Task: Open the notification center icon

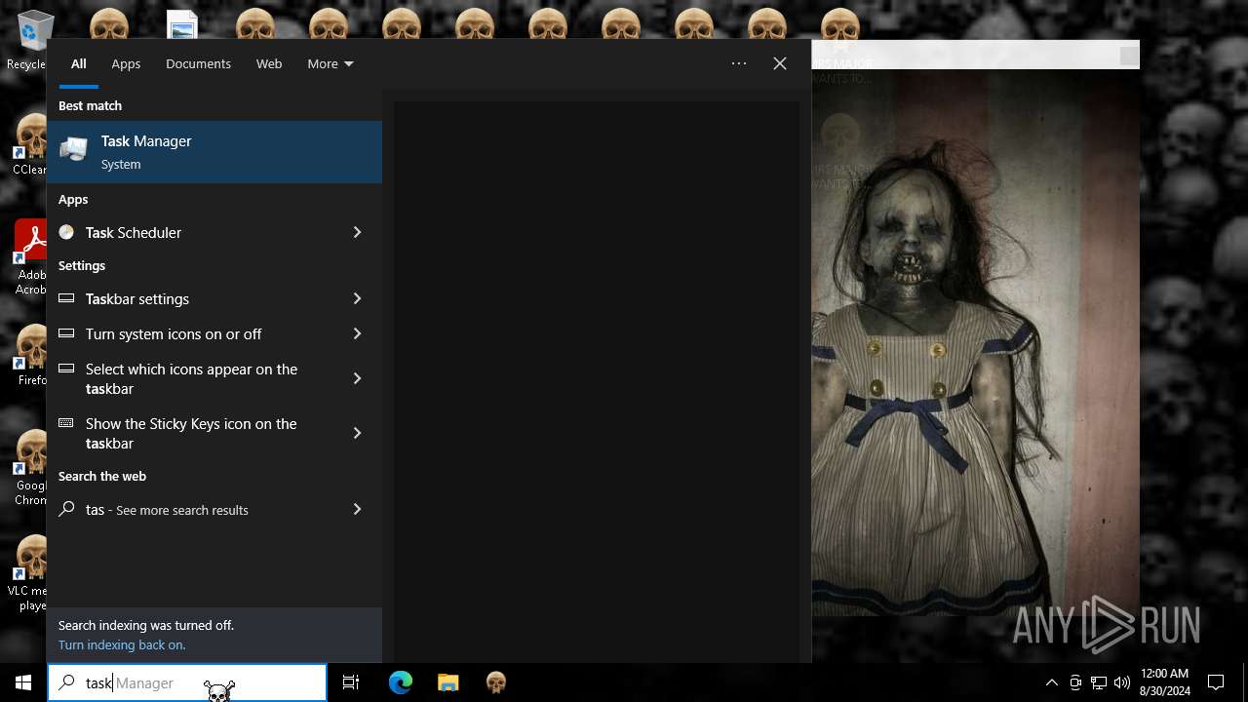Action: click(1216, 682)
